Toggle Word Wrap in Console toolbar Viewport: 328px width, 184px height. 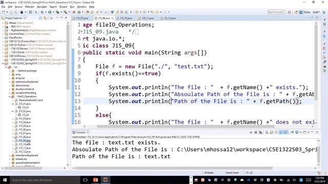276,132
